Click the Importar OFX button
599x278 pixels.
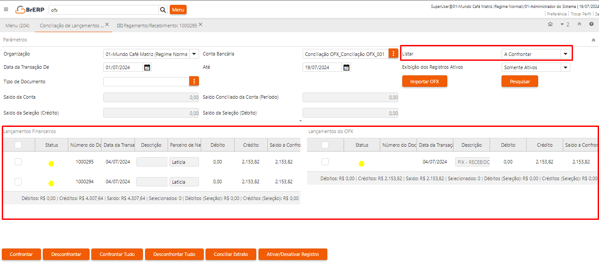[424, 82]
